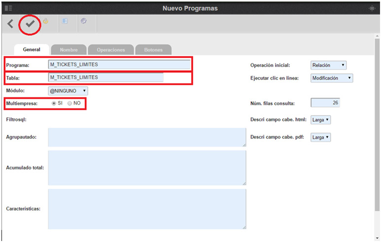Screen dimensions: 381x242
Task: Click the gear settings toolbar icon
Action: pos(84,21)
